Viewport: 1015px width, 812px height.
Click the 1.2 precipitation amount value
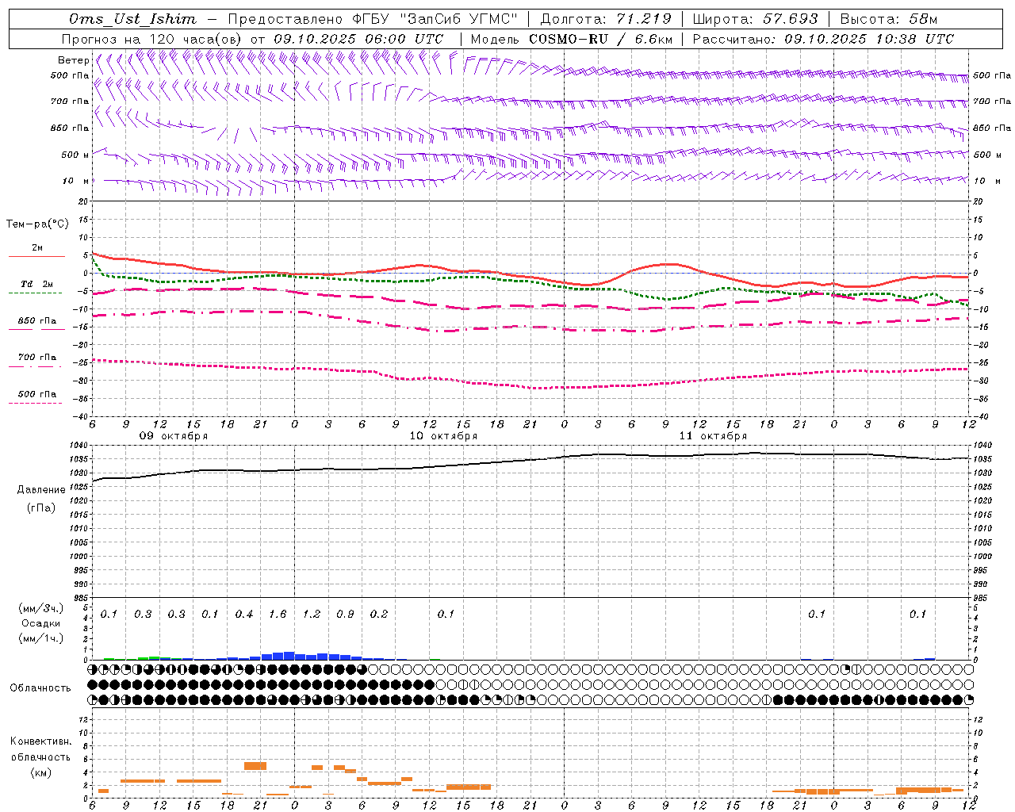[x=312, y=614]
